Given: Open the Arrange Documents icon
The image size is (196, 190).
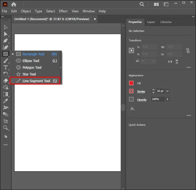Looking at the screenshot, I should [x=156, y=4].
